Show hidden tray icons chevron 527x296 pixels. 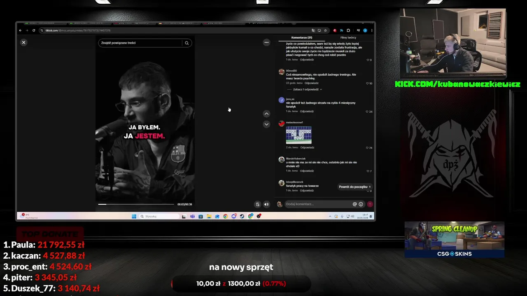coord(330,216)
